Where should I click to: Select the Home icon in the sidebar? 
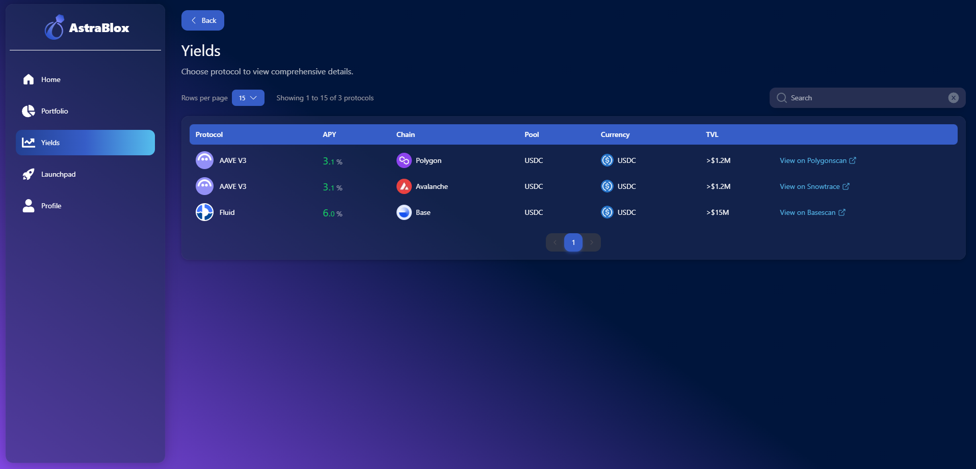click(29, 79)
